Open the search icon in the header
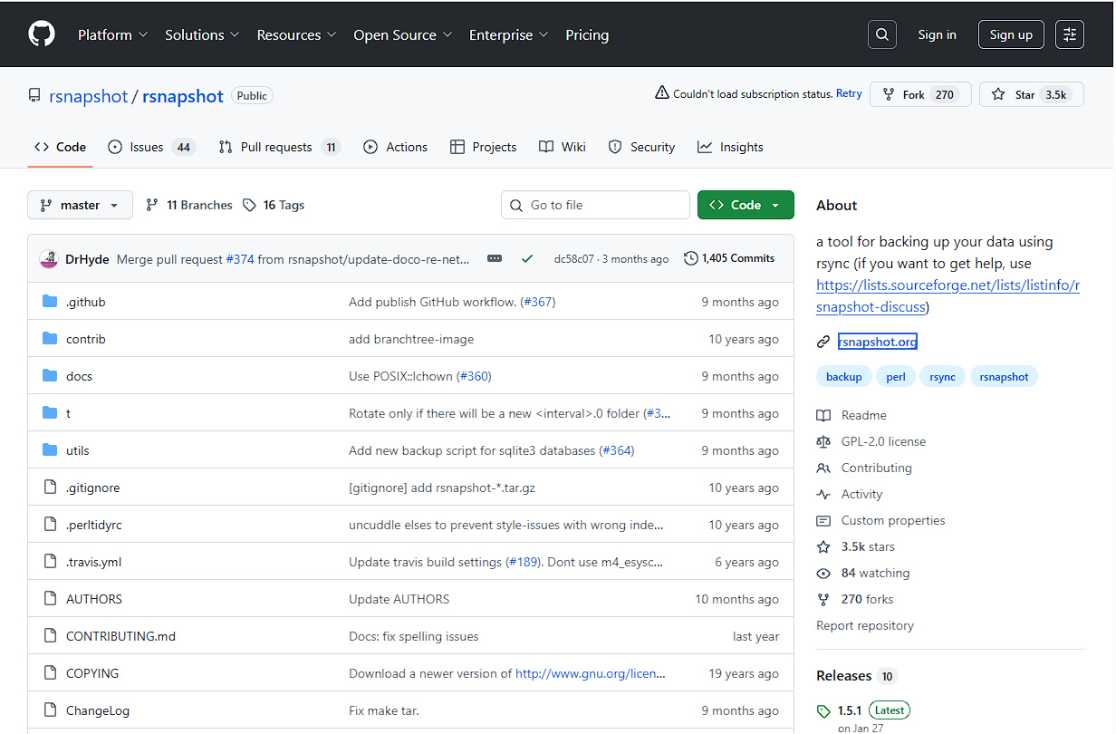This screenshot has width=1116, height=734. click(x=881, y=34)
